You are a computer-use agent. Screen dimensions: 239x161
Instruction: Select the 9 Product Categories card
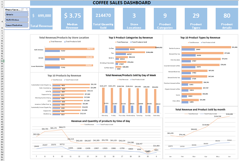click(x=165, y=19)
